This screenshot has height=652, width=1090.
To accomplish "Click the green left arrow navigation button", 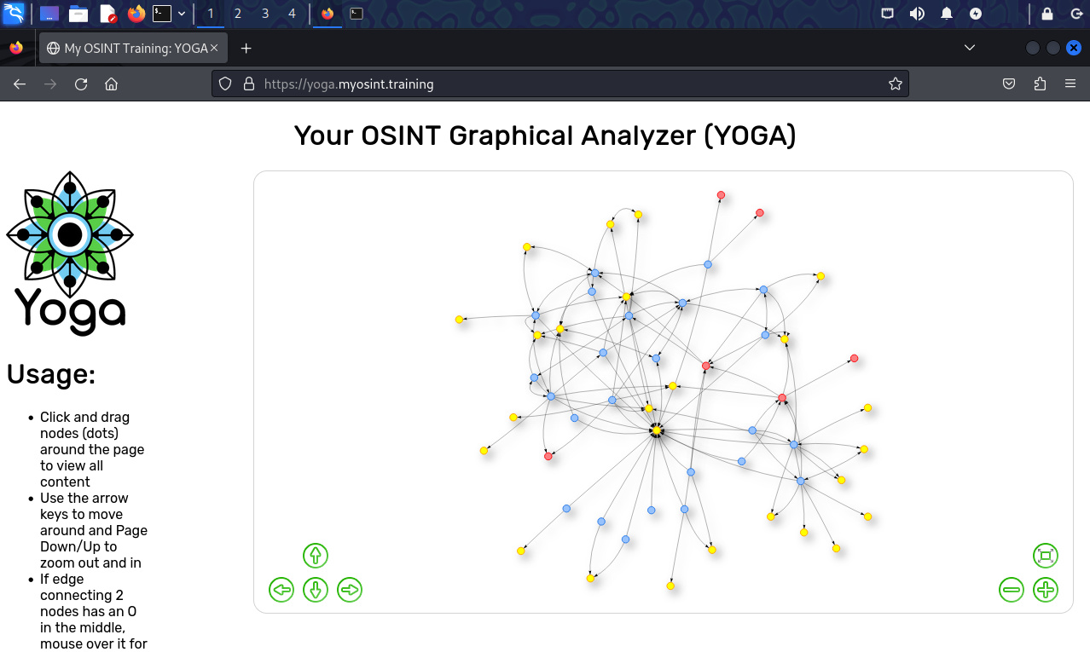I will point(281,590).
